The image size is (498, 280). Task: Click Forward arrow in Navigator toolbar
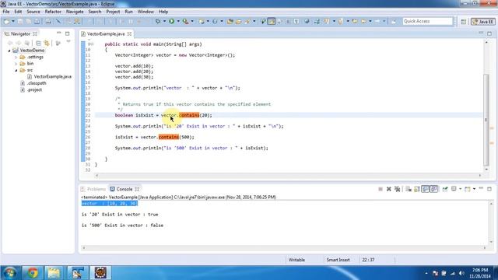click(19, 43)
